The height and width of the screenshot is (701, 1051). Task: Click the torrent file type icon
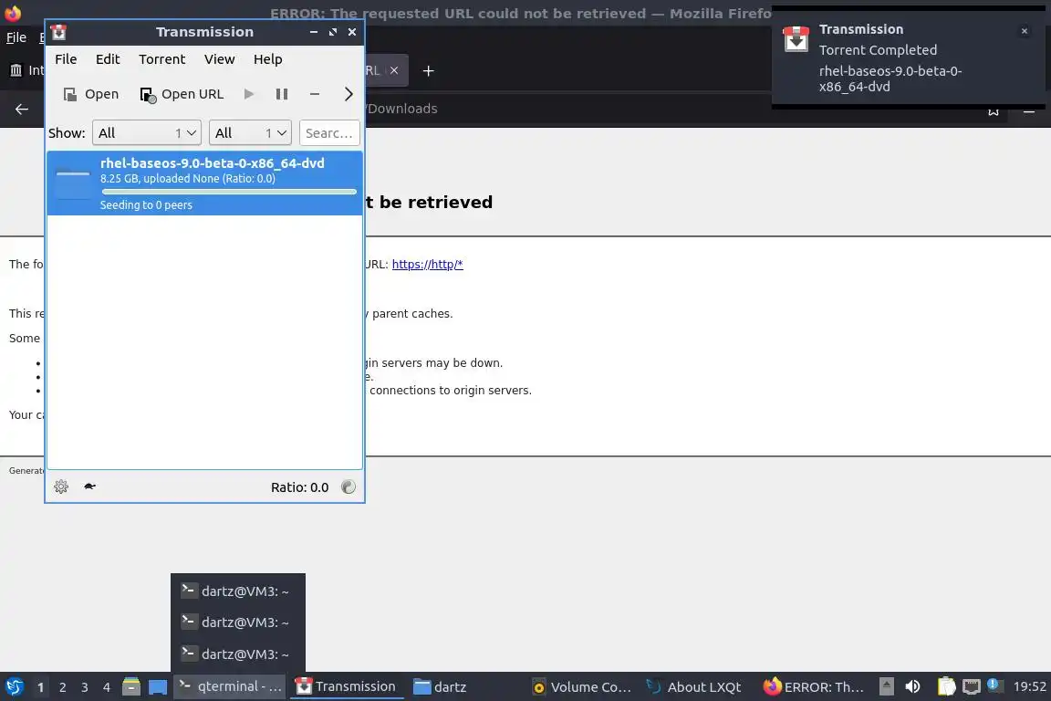[73, 183]
